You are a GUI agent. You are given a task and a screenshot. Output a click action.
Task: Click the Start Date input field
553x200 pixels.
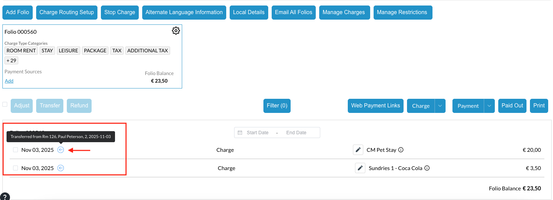pos(258,133)
